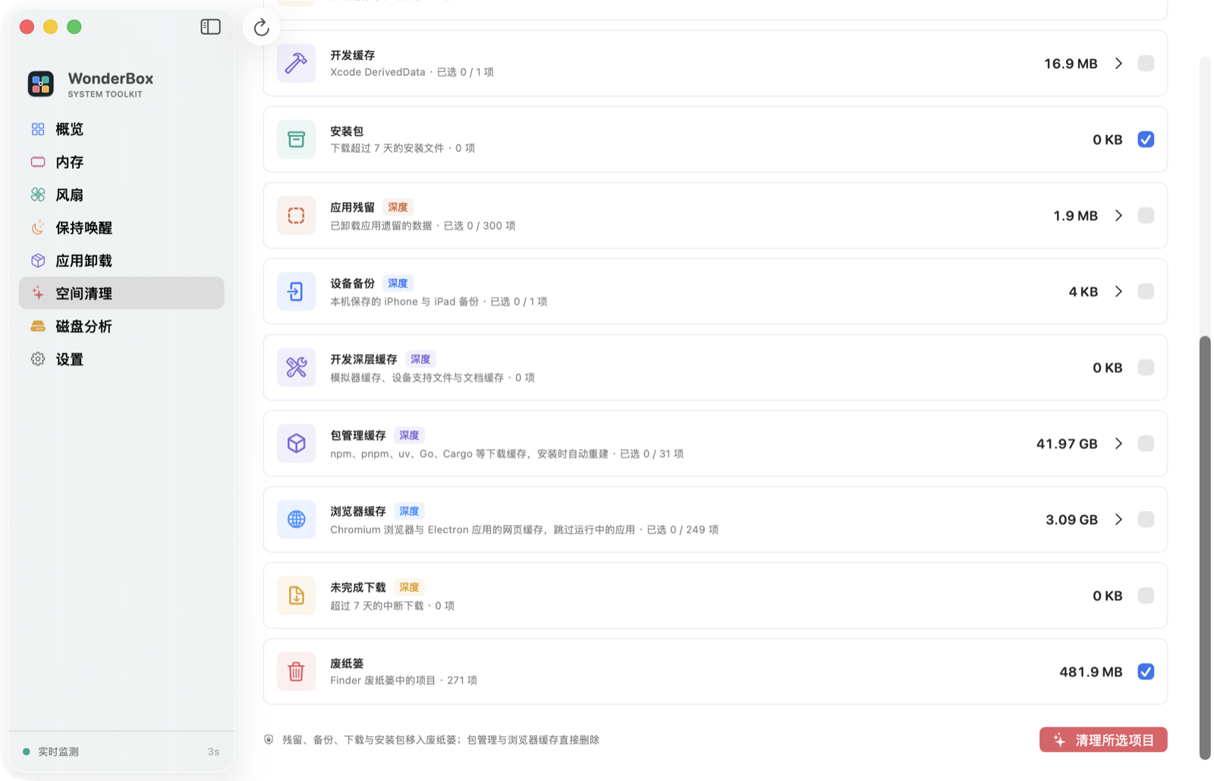Open 保持唤醒 keep-awake page
The width and height of the screenshot is (1214, 781).
point(121,227)
